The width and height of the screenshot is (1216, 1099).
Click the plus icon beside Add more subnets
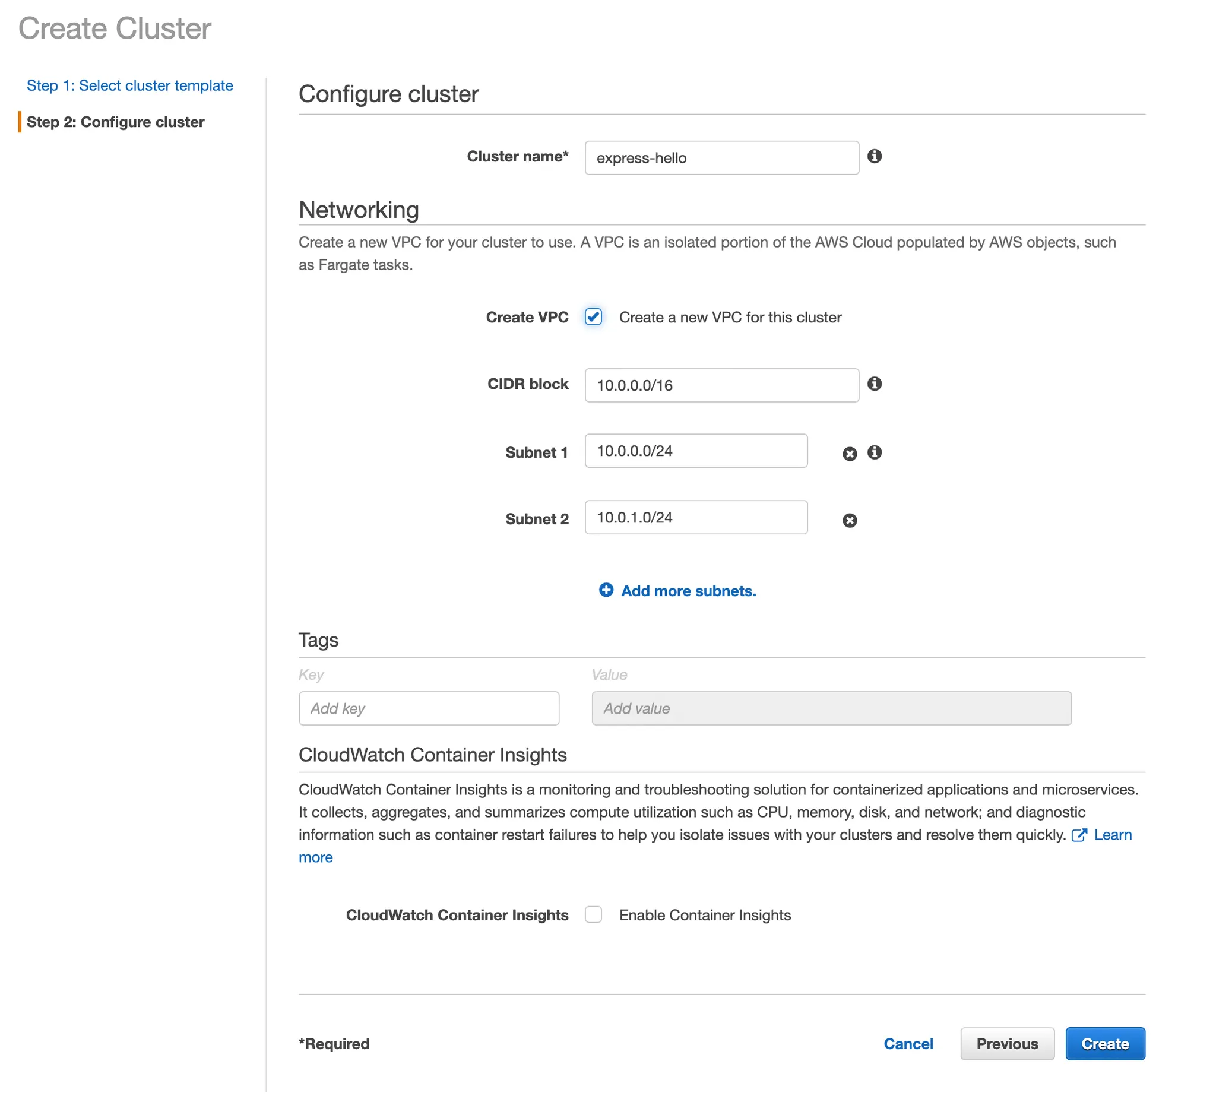point(606,590)
